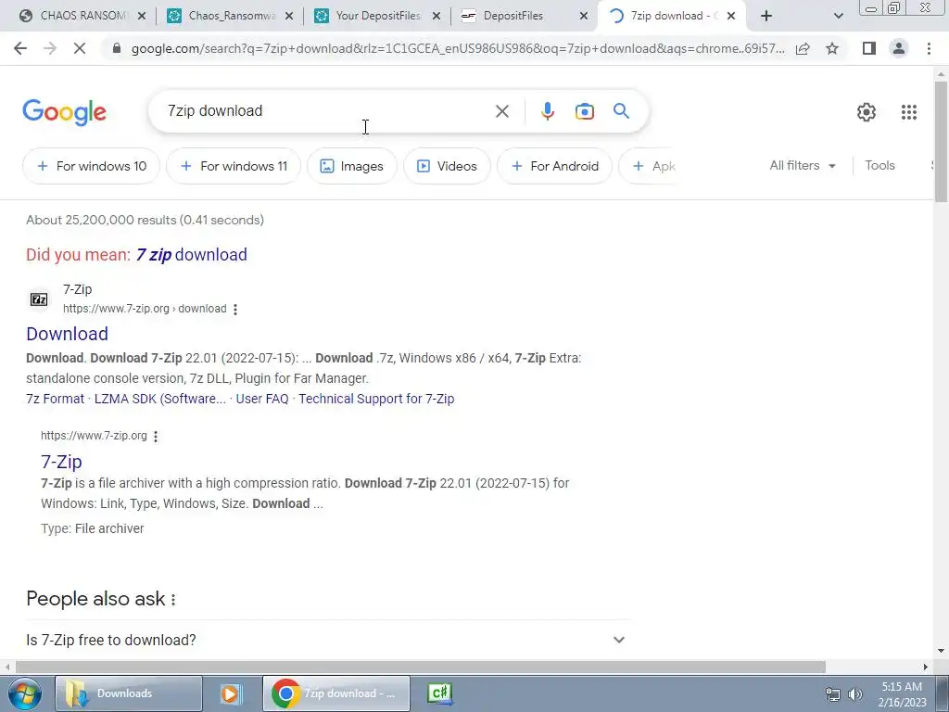Viewport: 949px width, 712px height.
Task: Open the tab search dropdown arrow
Action: tap(838, 16)
